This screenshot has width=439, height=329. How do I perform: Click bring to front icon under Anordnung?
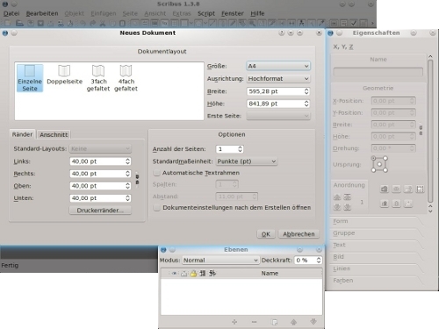point(348,197)
